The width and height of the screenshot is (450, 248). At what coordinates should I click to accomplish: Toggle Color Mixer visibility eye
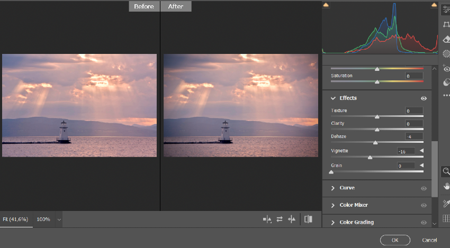[x=424, y=205]
